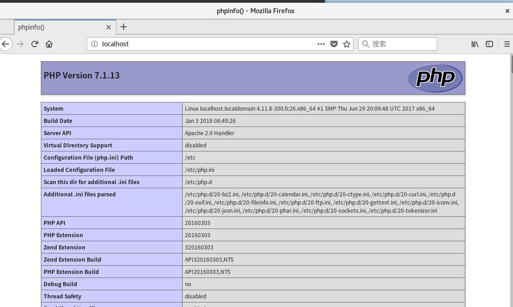513x307 pixels.
Task: Select PHP API value 20160303
Action: click(197, 223)
